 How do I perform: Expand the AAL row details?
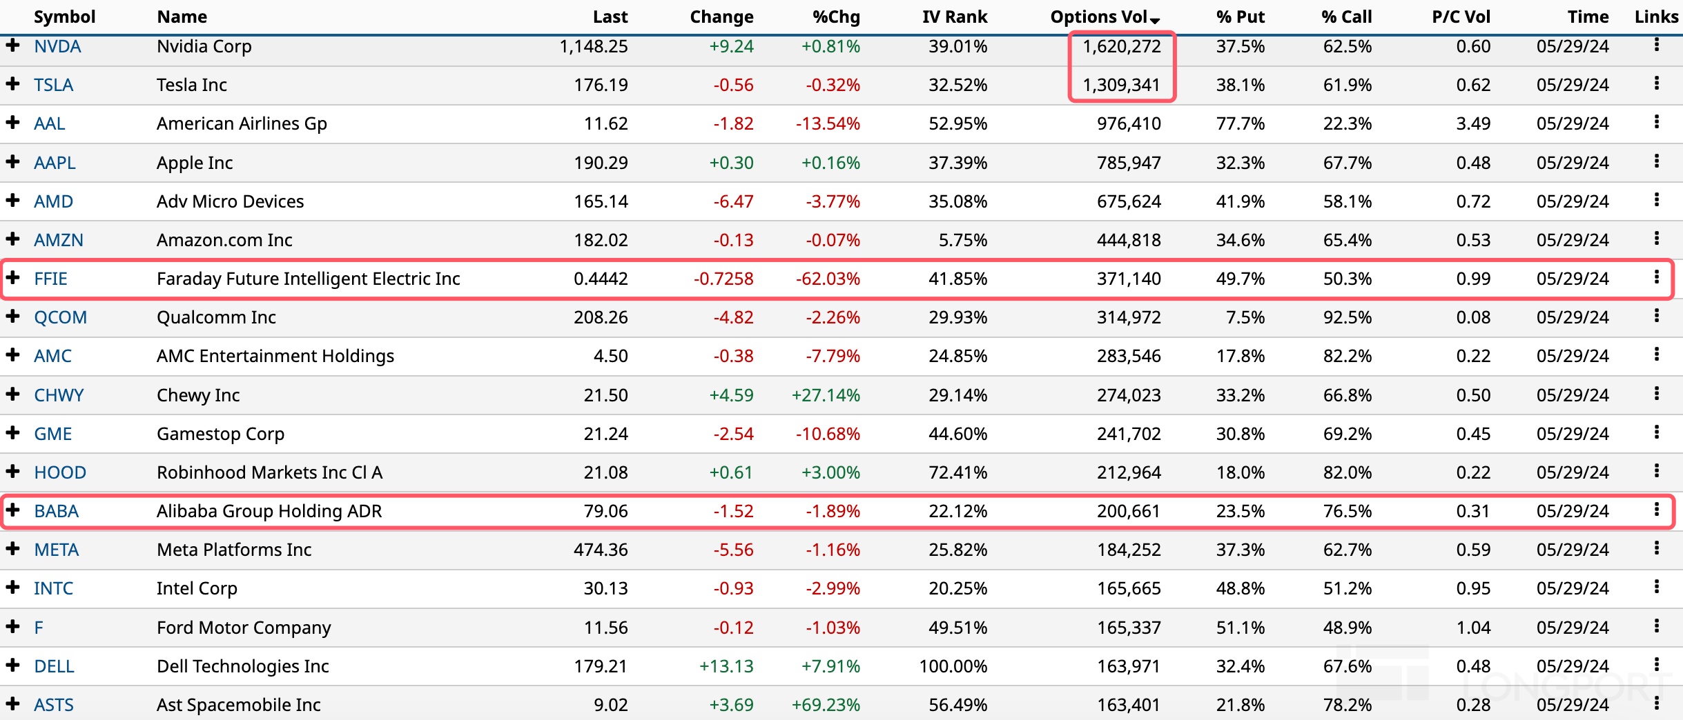point(12,123)
